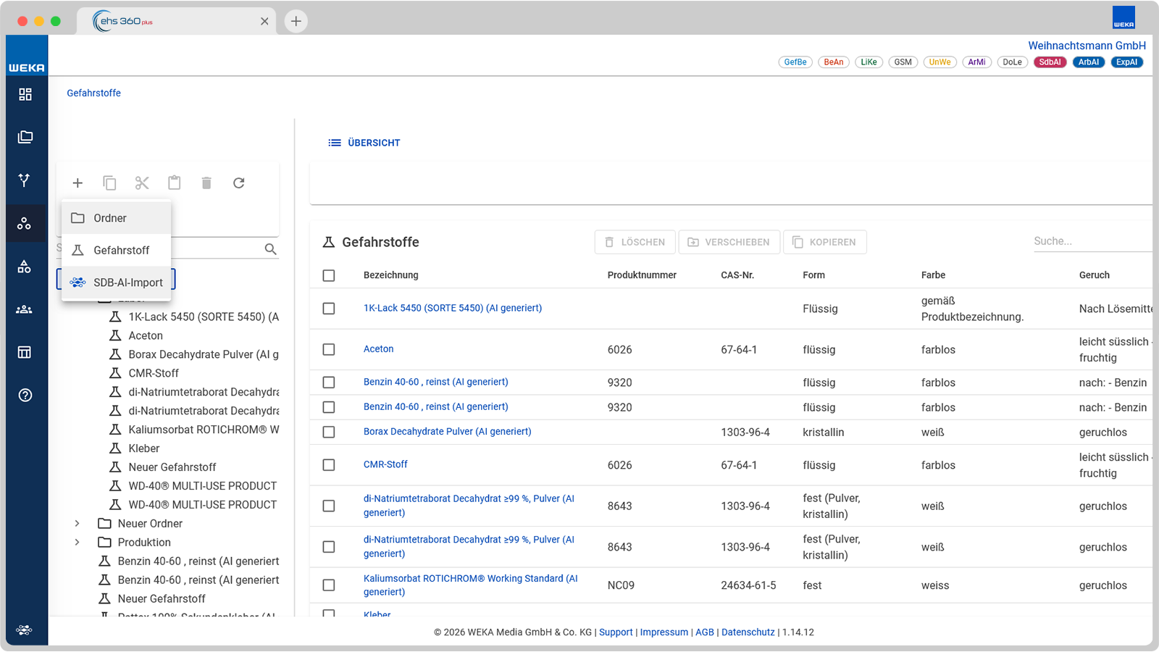Switch to the ÜBERSICHT tab

pos(364,143)
